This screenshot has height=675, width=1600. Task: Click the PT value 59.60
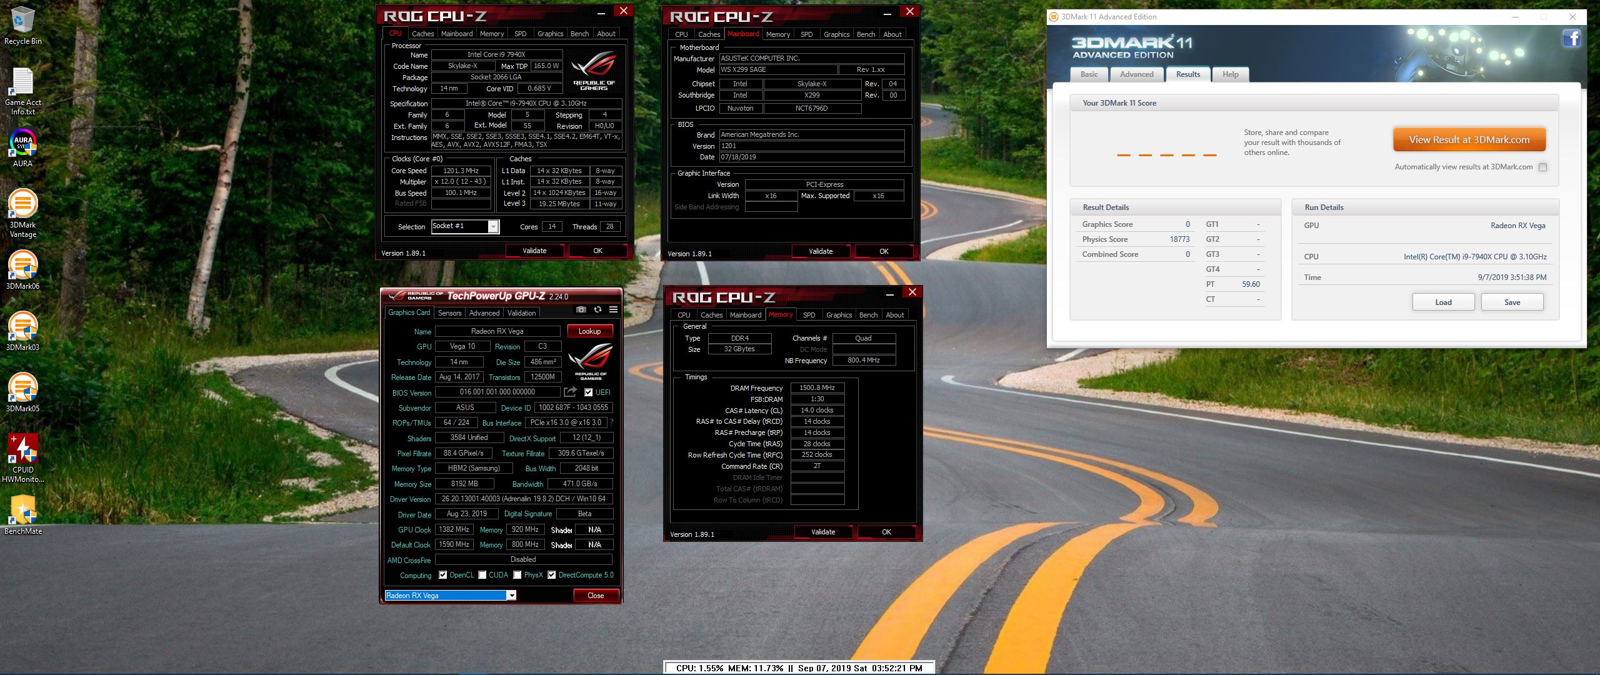click(1251, 284)
